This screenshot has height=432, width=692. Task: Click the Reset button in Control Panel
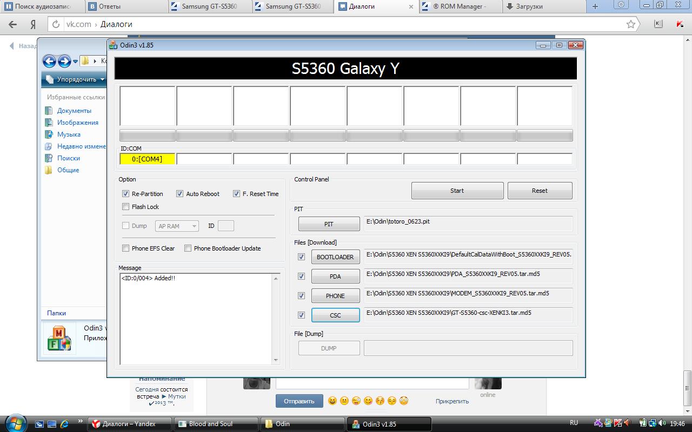[x=540, y=191]
